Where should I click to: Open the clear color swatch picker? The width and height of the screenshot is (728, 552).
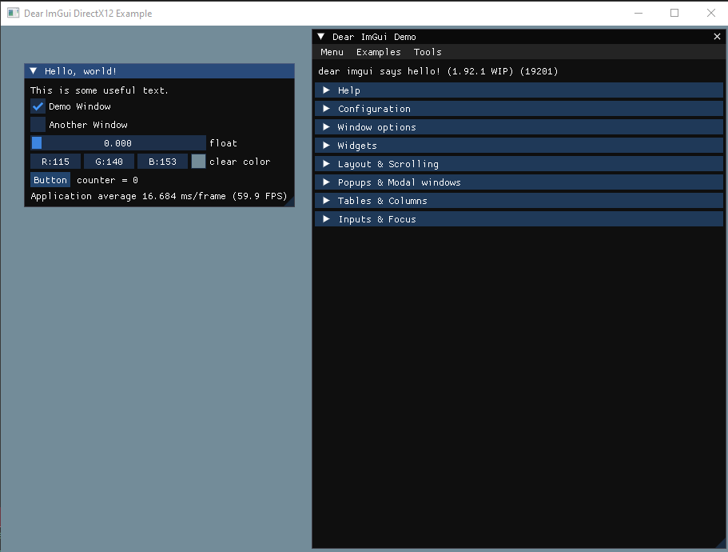[198, 162]
